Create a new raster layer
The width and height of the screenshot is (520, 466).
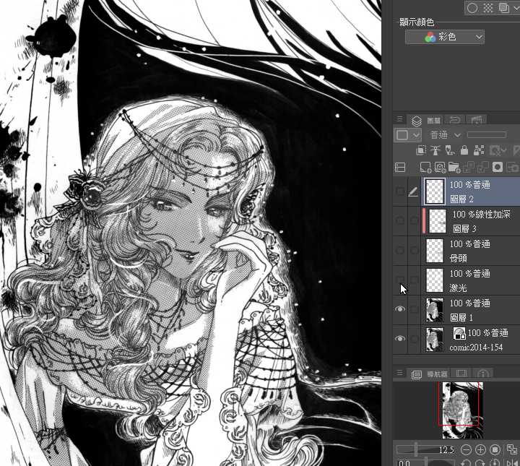pos(425,167)
